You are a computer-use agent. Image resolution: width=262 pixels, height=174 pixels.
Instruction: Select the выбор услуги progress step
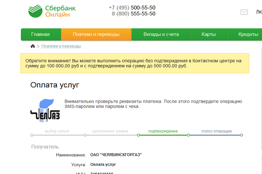57,131
